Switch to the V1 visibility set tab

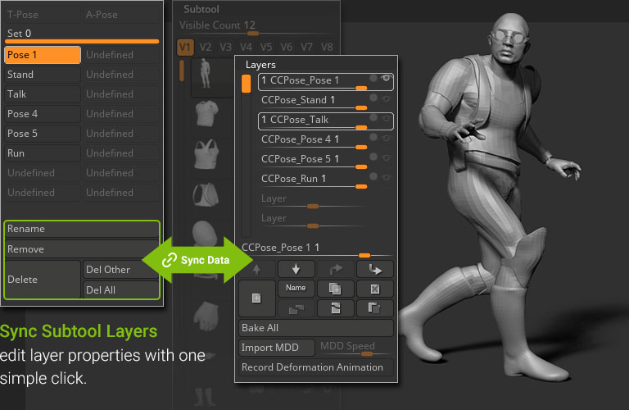(185, 48)
